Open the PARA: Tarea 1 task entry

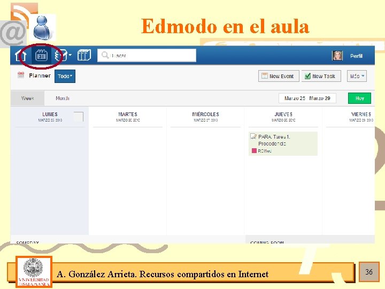point(283,143)
